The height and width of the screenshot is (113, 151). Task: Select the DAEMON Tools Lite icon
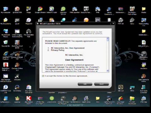pyautogui.click(x=6, y=89)
